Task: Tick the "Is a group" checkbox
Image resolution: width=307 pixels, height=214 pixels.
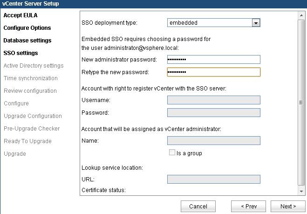Action: pos(172,152)
